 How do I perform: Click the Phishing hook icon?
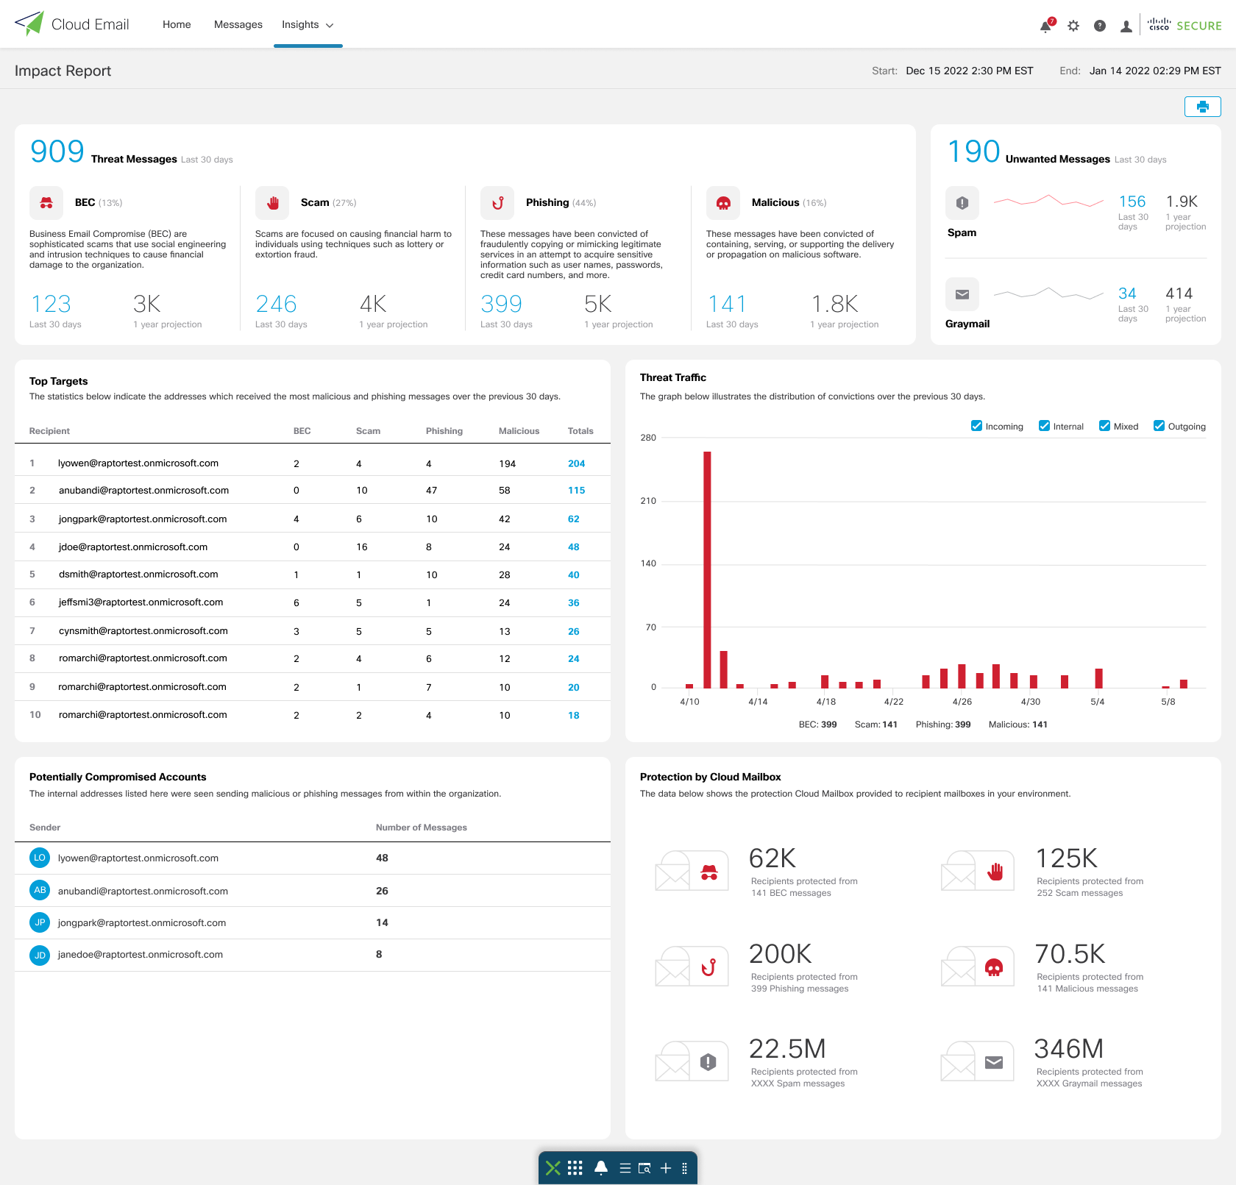497,203
